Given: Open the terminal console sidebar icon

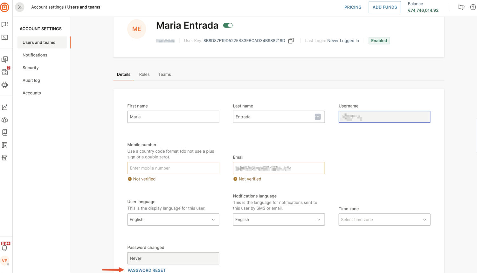Looking at the screenshot, I should point(5,37).
